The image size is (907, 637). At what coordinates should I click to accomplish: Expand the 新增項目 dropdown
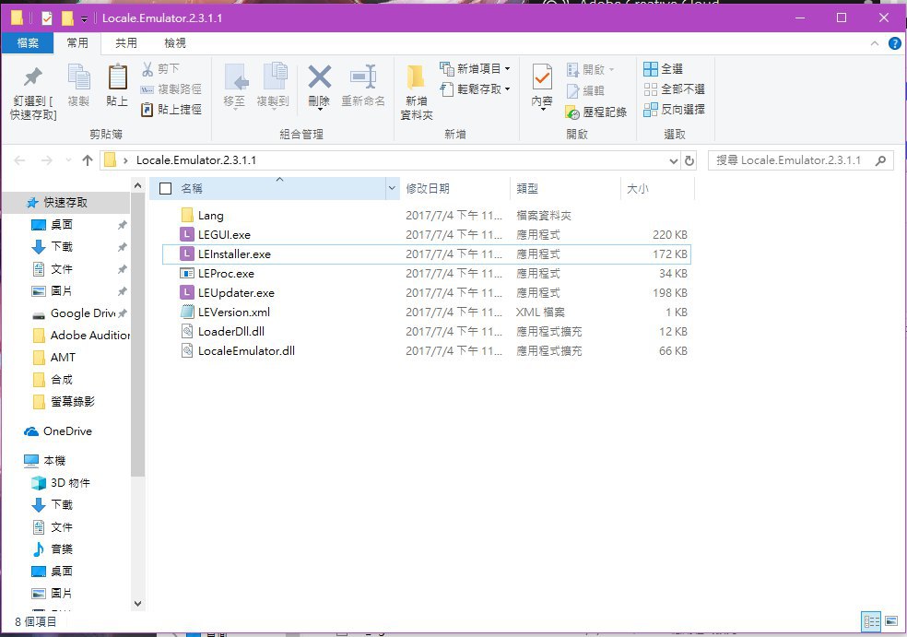coord(507,69)
